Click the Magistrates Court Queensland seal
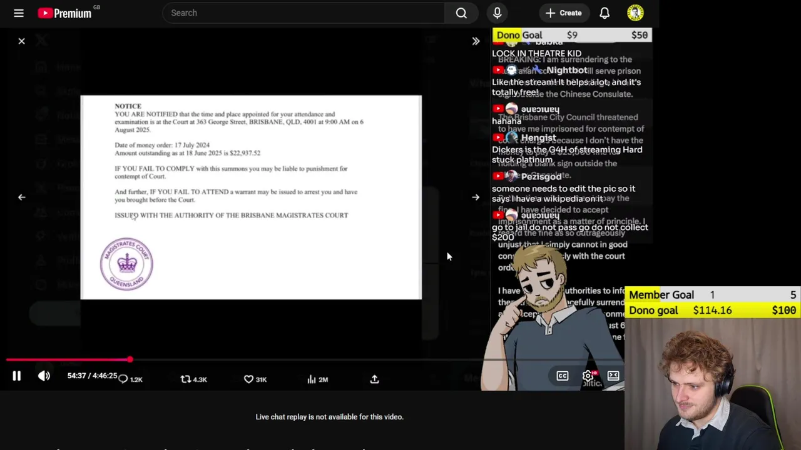Viewport: 801px width, 450px height. pyautogui.click(x=126, y=264)
